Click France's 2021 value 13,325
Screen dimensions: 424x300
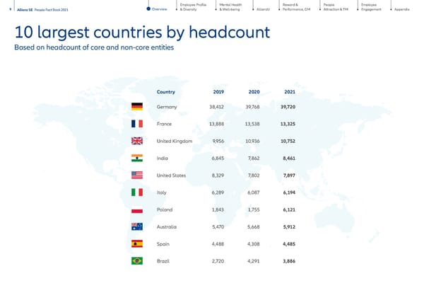[x=288, y=124]
